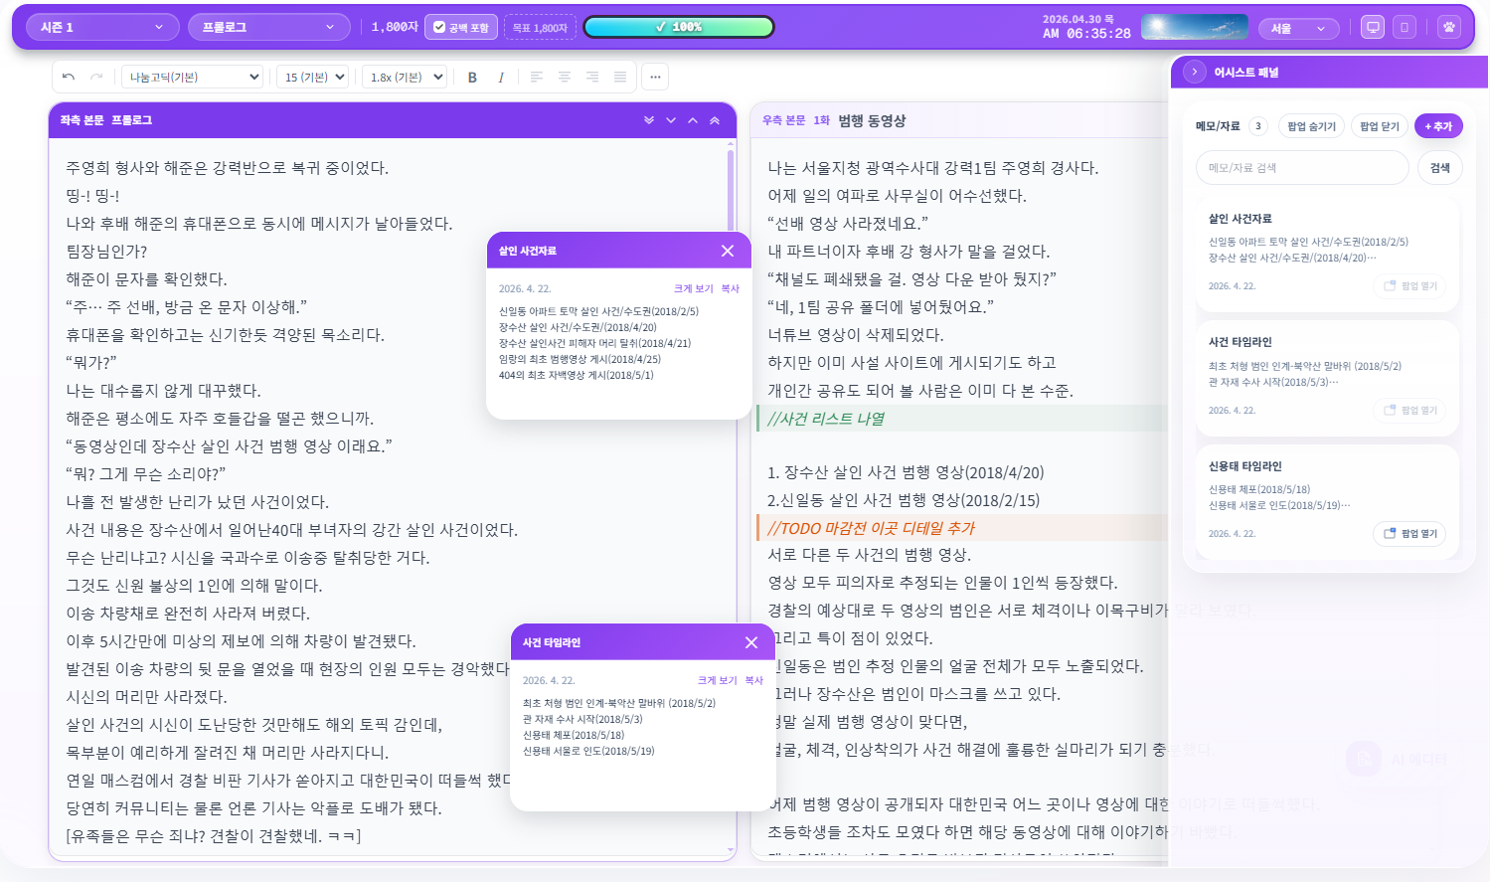Click the undo icon in the formatting toolbar
Viewport: 1490px width, 882px height.
[69, 77]
